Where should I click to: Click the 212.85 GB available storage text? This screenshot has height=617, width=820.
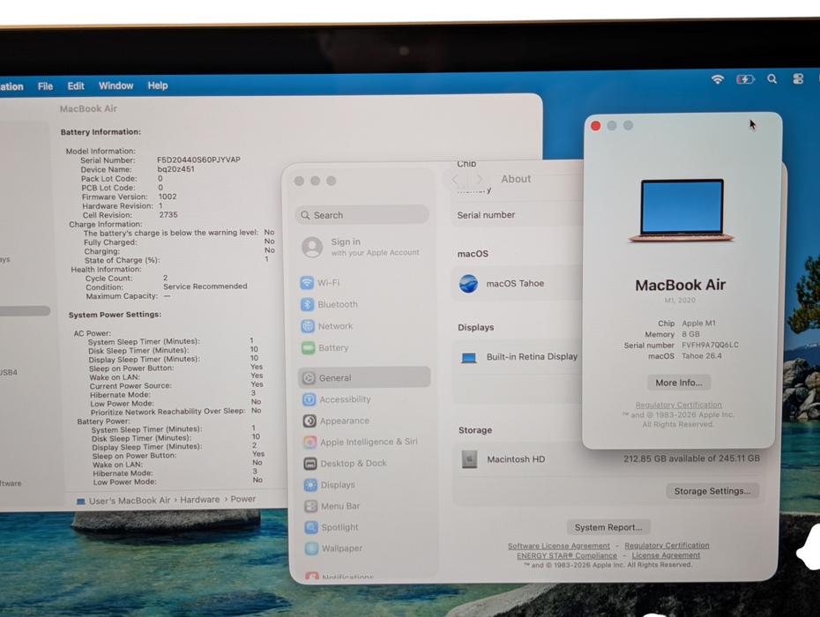[691, 458]
